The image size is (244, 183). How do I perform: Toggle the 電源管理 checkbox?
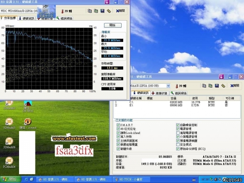pyautogui.click(x=178, y=129)
